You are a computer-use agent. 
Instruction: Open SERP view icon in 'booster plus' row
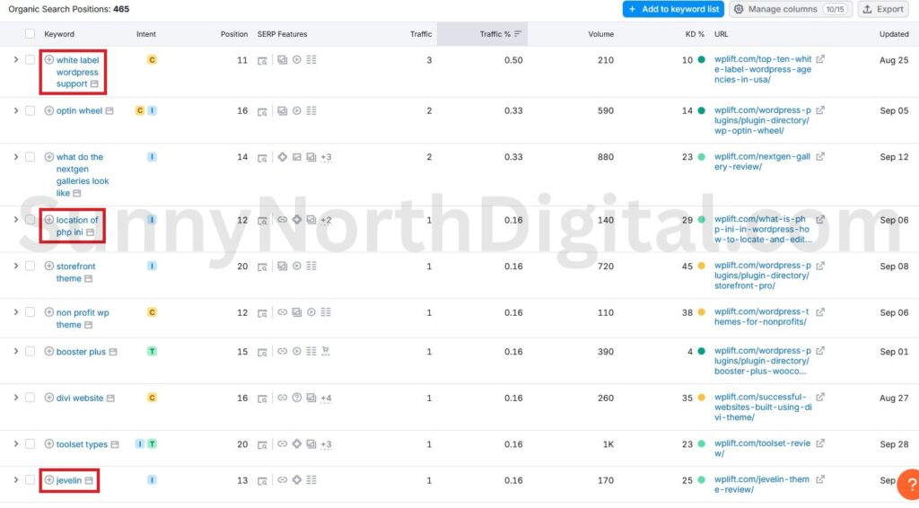pos(262,352)
